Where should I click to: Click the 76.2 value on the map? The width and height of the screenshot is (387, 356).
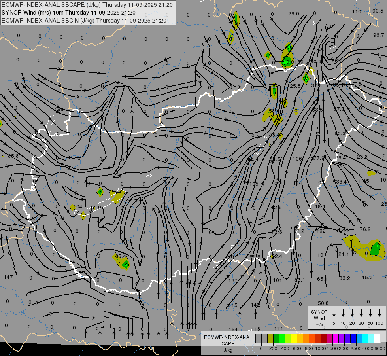click(365, 229)
